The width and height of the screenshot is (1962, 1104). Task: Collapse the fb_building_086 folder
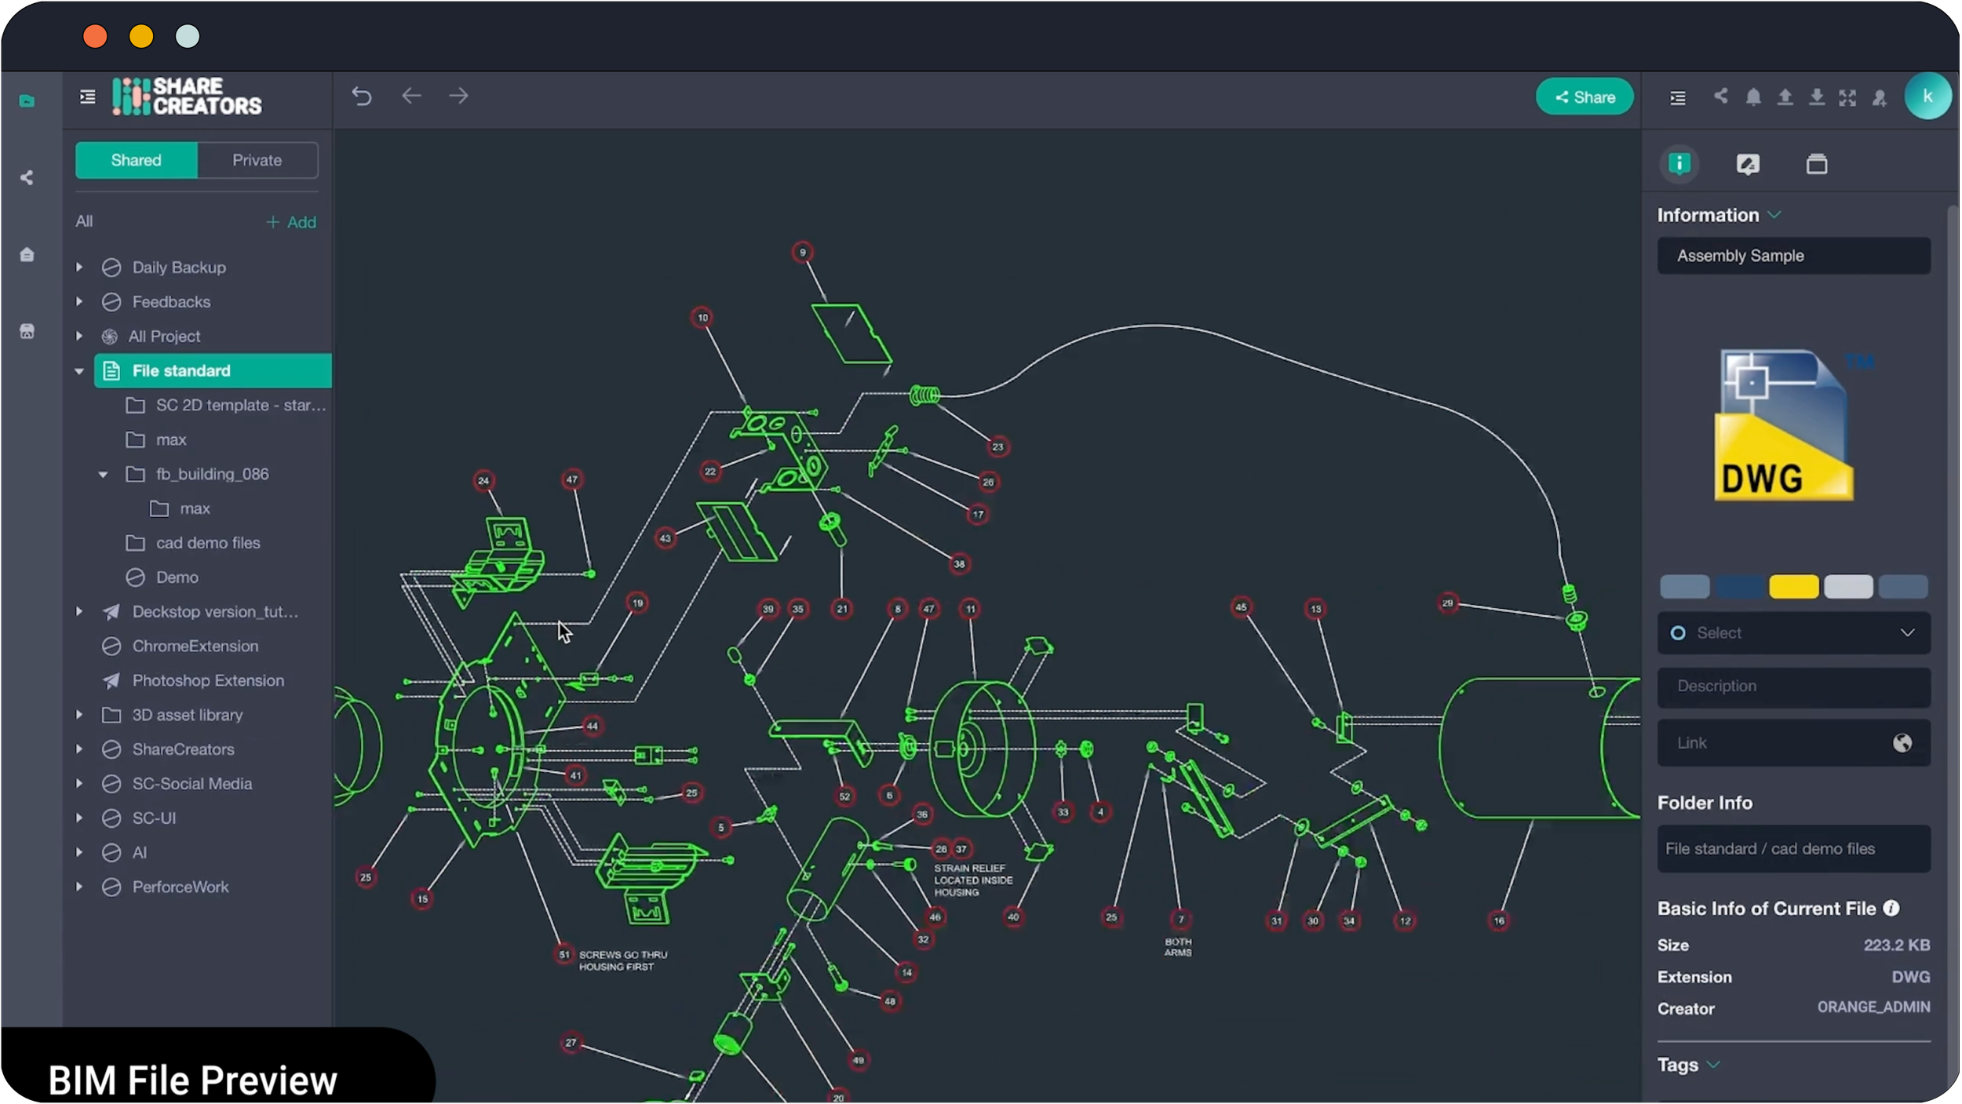(x=103, y=475)
